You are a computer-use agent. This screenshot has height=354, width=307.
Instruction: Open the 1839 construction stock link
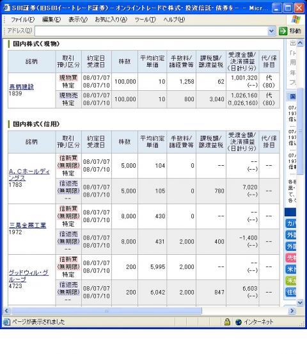pyautogui.click(x=22, y=86)
